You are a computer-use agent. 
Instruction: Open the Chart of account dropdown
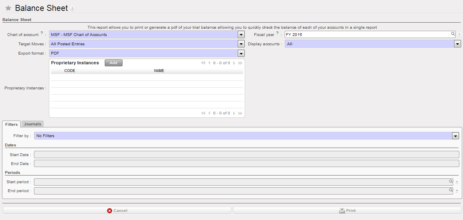241,34
